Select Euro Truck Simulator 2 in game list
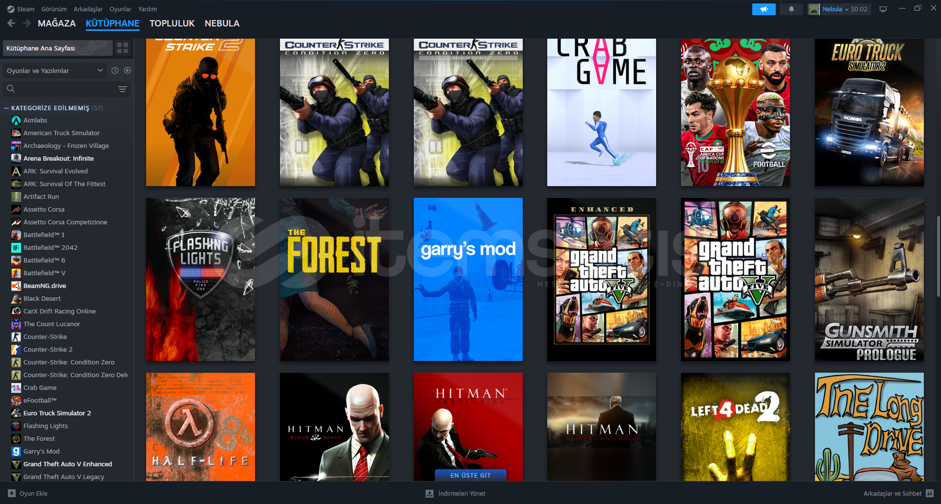941x504 pixels. [57, 413]
